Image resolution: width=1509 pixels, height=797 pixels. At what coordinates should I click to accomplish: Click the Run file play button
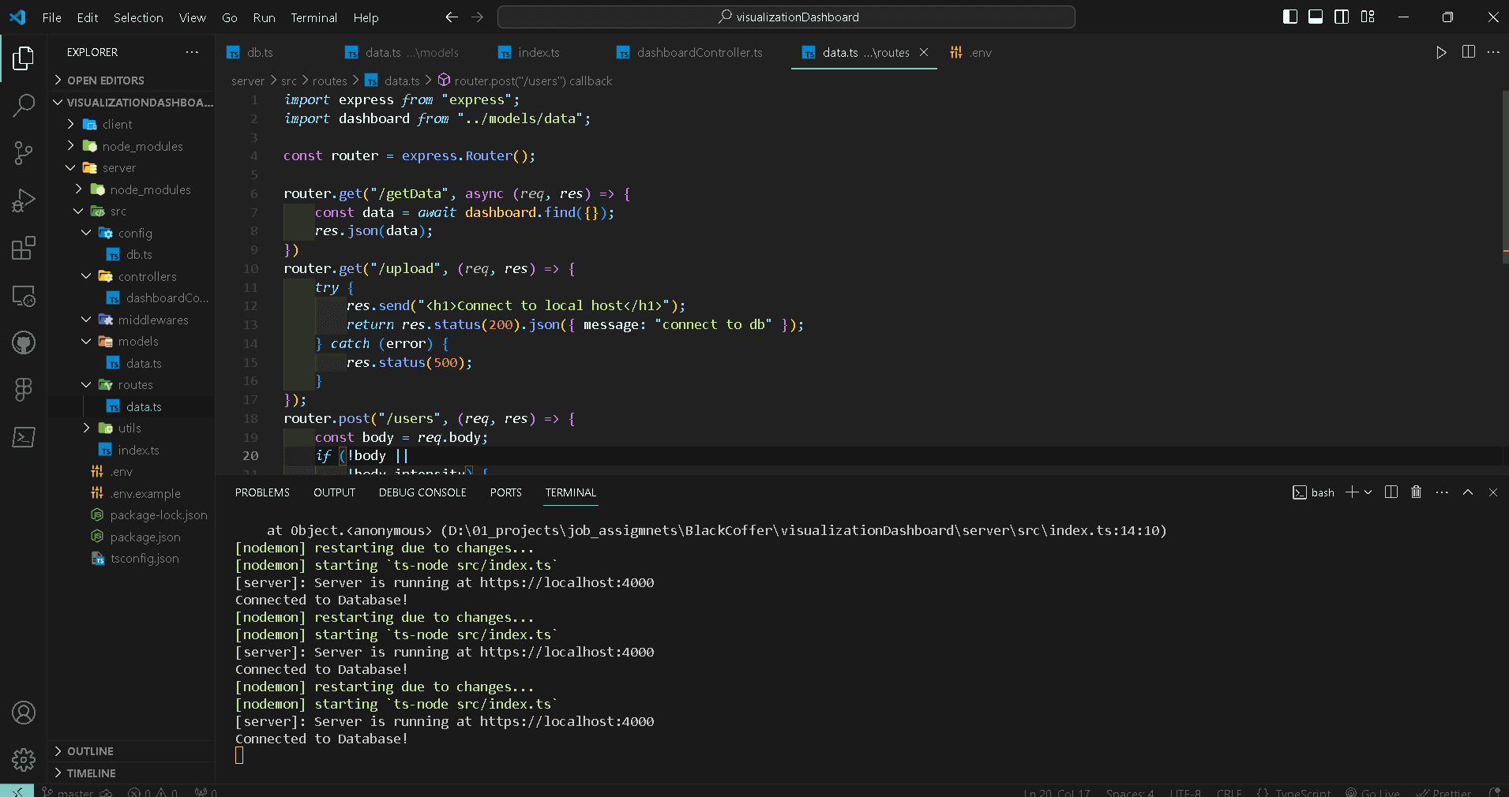click(1441, 52)
